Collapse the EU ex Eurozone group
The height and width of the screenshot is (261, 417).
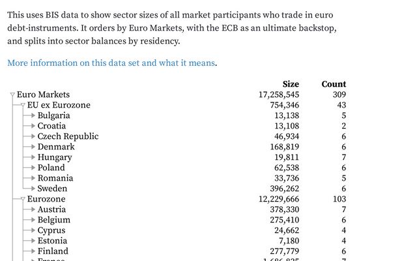23,106
